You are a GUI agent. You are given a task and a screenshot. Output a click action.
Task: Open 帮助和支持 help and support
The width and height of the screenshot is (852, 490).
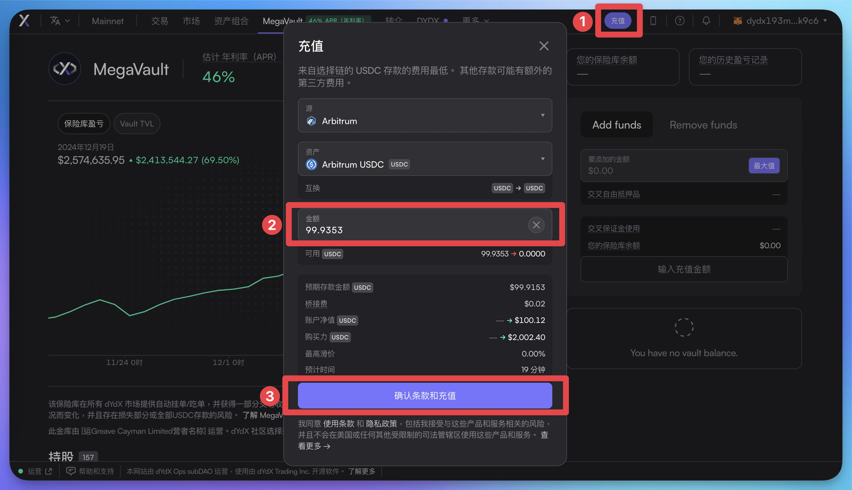pyautogui.click(x=90, y=471)
